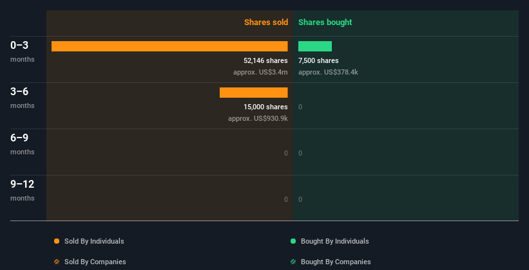Toggle the Bought By Individuals legend label
This screenshot has width=529, height=270.
click(334, 241)
